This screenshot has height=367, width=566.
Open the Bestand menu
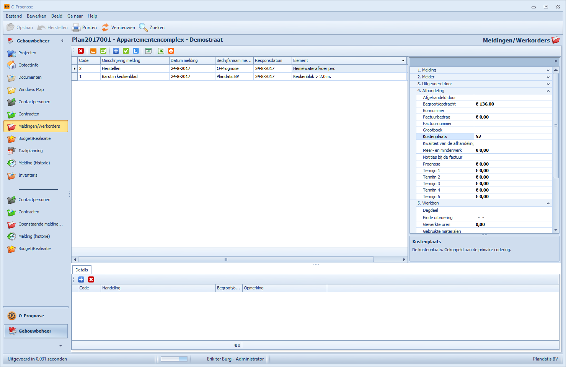(x=14, y=16)
